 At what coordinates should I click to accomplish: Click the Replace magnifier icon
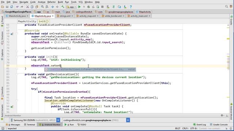[x=47, y=7]
